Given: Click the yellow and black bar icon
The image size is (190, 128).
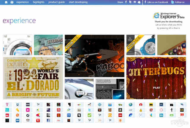Looking at the screenshot, I should (151, 105).
